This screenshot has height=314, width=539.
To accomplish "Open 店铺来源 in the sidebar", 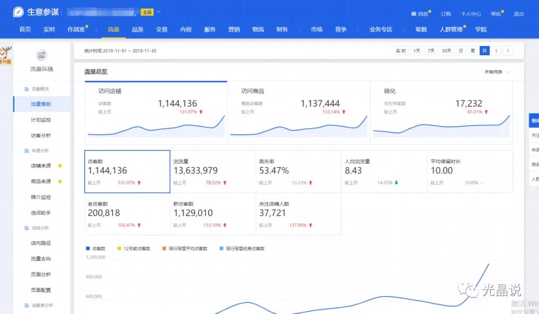I will 41,166.
